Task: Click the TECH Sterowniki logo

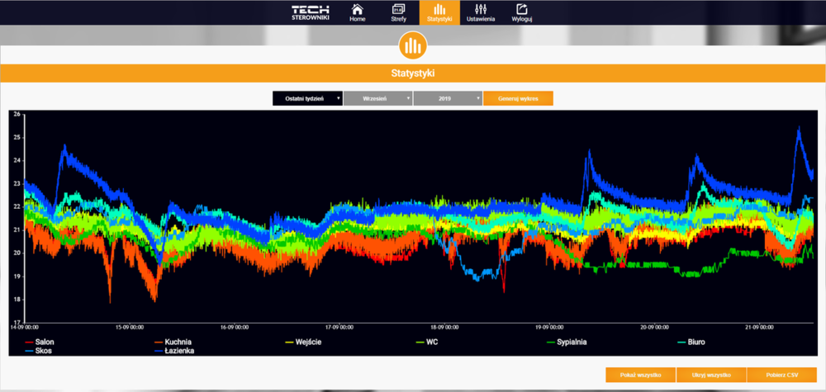Action: (x=310, y=12)
